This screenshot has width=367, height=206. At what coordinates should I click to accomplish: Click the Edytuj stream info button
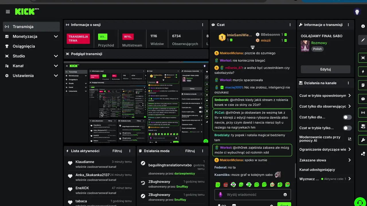[x=325, y=69]
